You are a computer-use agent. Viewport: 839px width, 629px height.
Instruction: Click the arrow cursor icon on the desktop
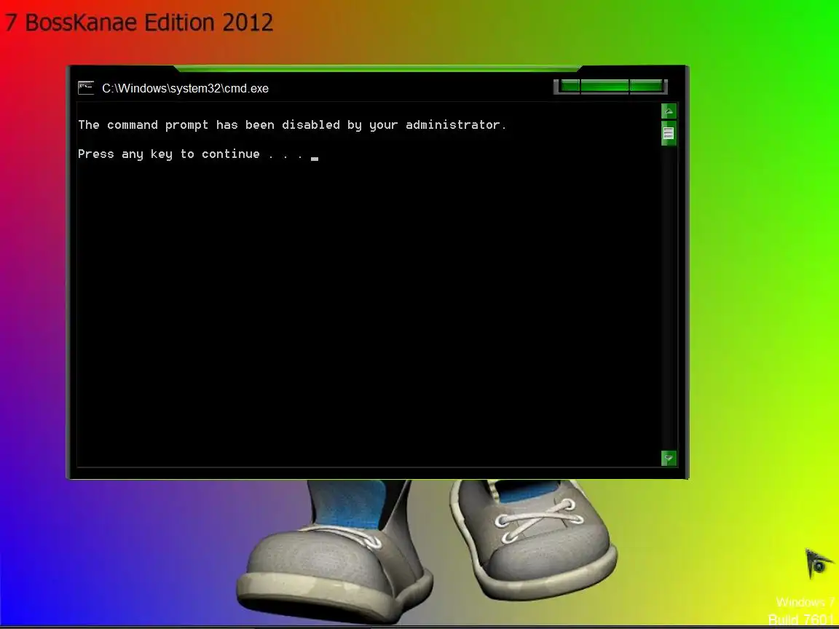pyautogui.click(x=819, y=563)
